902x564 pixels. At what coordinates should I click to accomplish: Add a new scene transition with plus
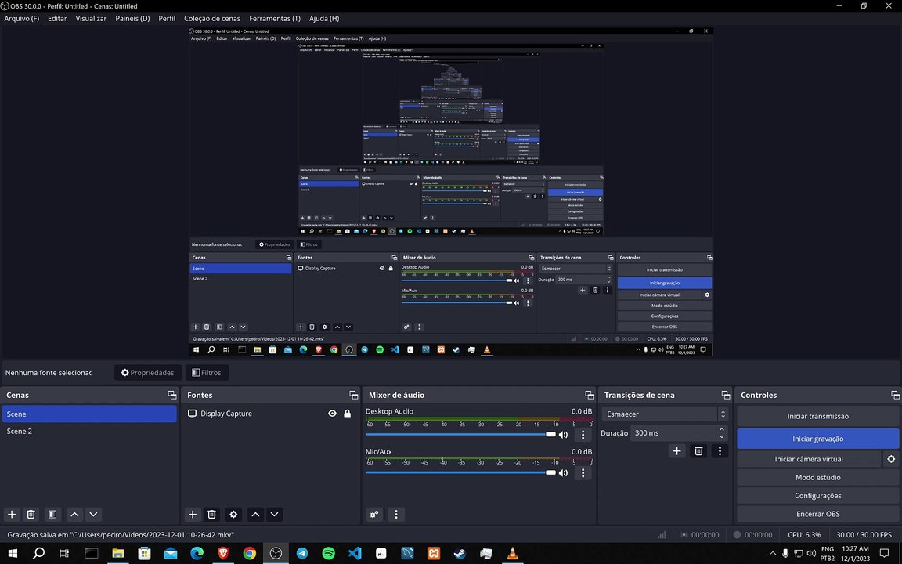coord(677,450)
